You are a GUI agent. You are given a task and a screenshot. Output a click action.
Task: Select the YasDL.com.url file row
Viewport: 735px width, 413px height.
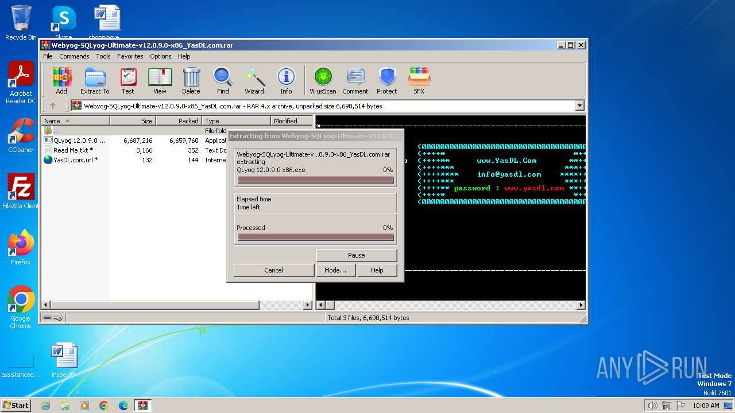tap(134, 160)
